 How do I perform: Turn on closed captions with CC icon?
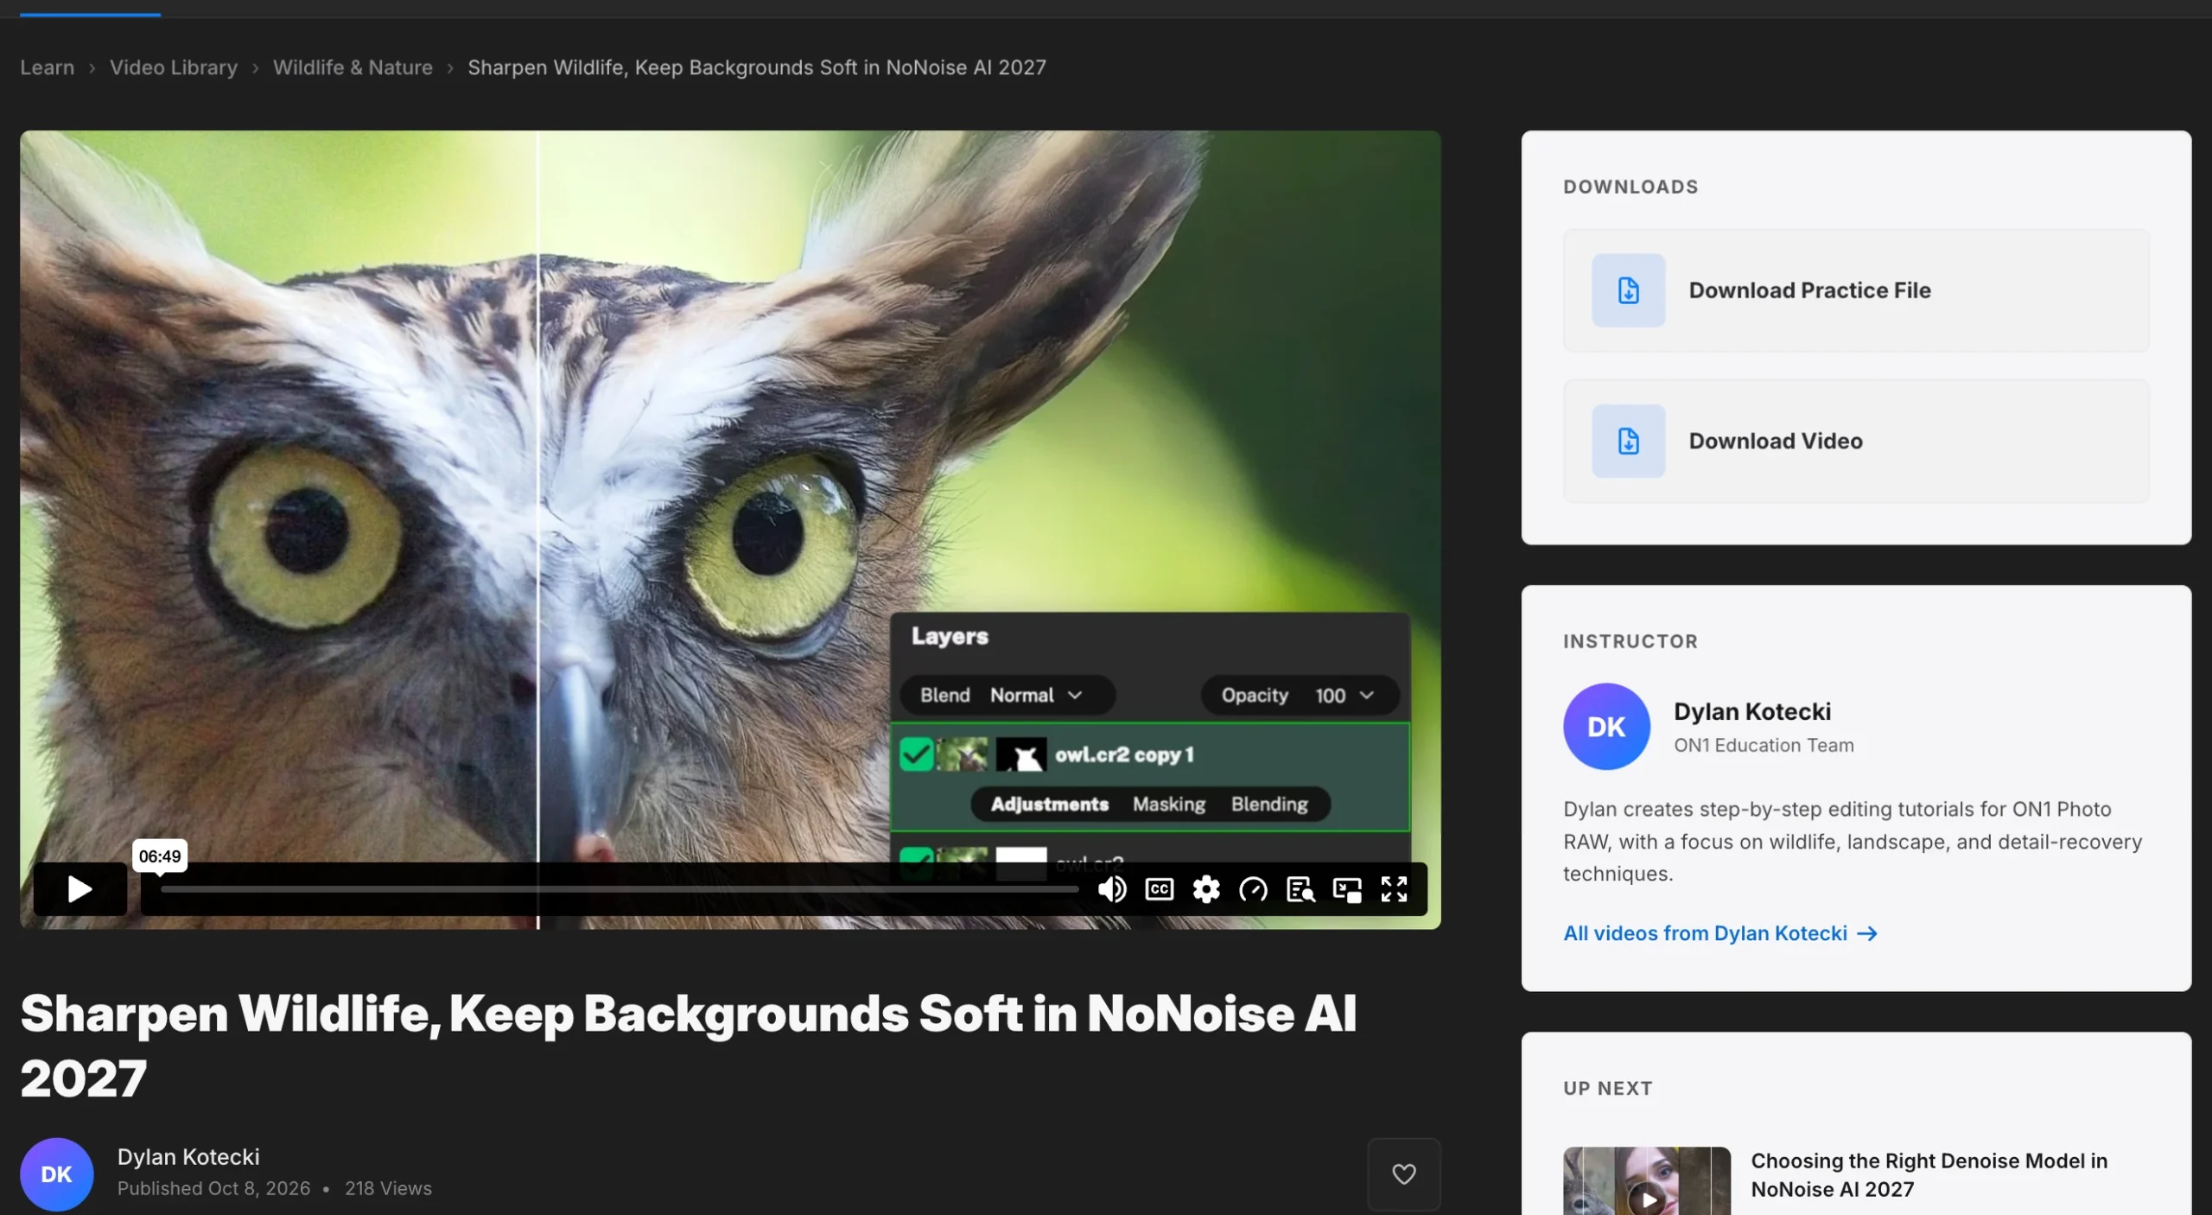coord(1159,888)
